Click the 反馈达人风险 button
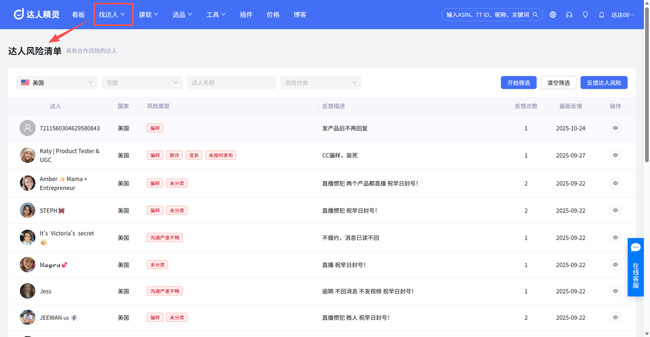The width and height of the screenshot is (650, 337). (x=604, y=83)
